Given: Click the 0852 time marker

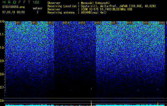Looking at the screenshot, I should coord(34,23).
